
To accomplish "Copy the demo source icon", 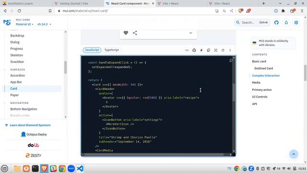I will coord(209,50).
